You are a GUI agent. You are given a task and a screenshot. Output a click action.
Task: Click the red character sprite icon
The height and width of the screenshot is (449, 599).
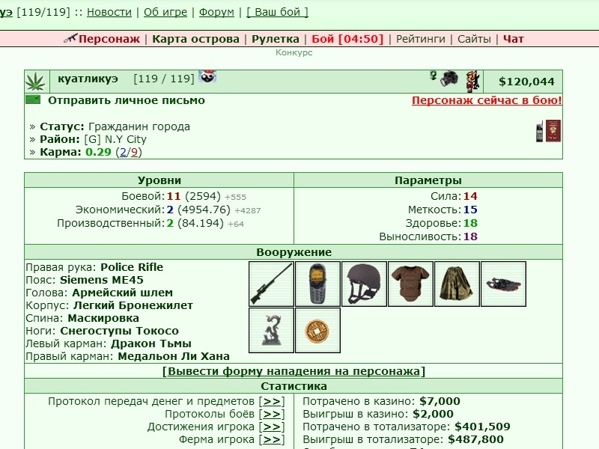click(473, 82)
